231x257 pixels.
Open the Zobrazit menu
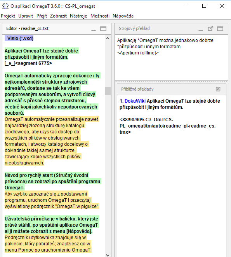pos(58,16)
